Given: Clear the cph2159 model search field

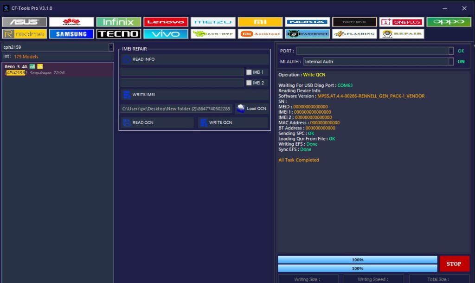Looking at the screenshot, I should coord(111,47).
